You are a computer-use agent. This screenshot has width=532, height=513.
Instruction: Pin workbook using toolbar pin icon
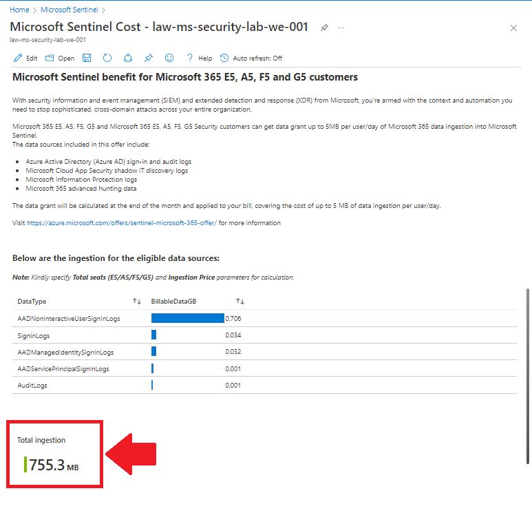tap(148, 58)
